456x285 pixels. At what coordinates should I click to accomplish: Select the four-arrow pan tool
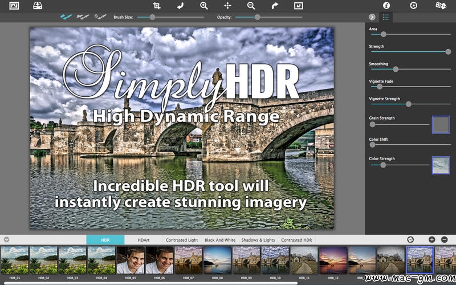(x=227, y=6)
